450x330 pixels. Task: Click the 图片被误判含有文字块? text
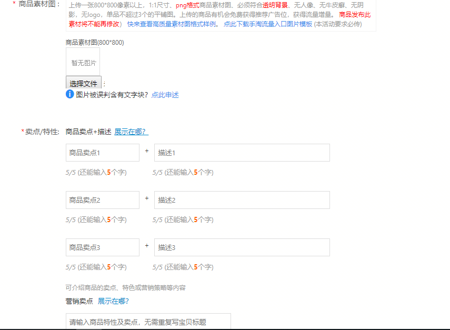pos(112,95)
